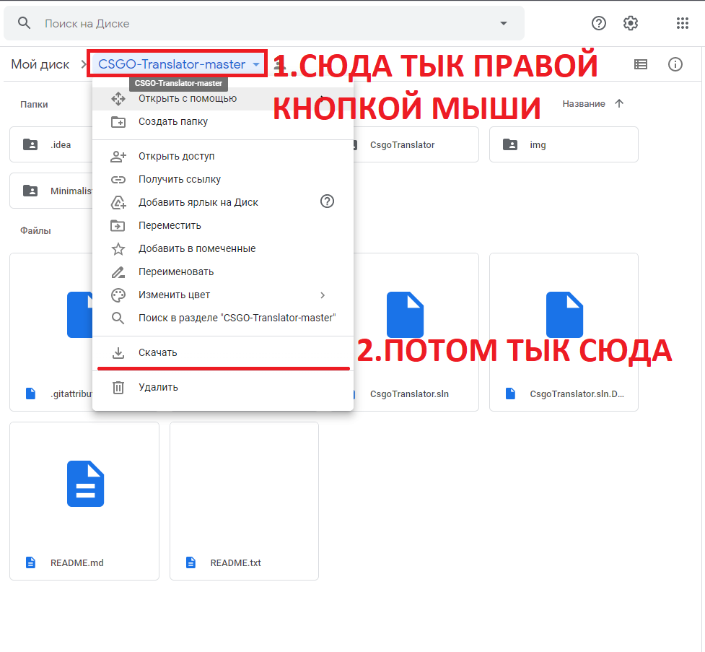Click the Open-with arrows icon

pos(118,98)
